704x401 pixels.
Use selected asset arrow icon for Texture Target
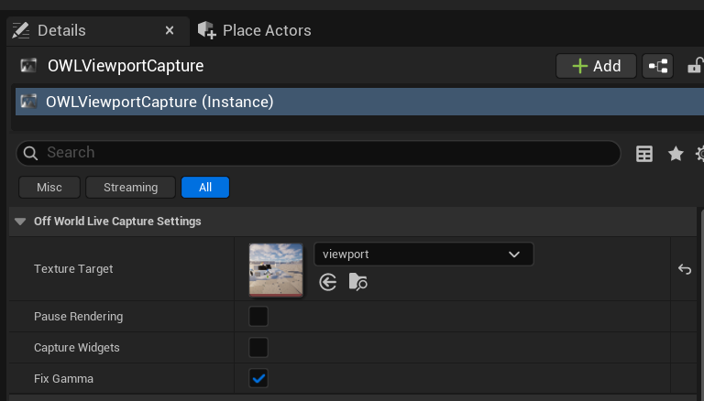click(328, 283)
